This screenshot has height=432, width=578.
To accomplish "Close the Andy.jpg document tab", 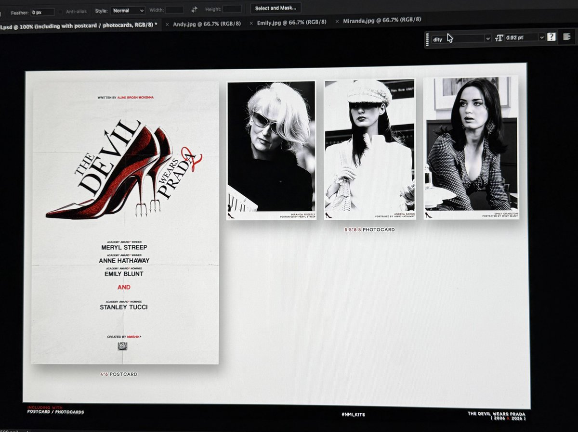I will [x=167, y=24].
